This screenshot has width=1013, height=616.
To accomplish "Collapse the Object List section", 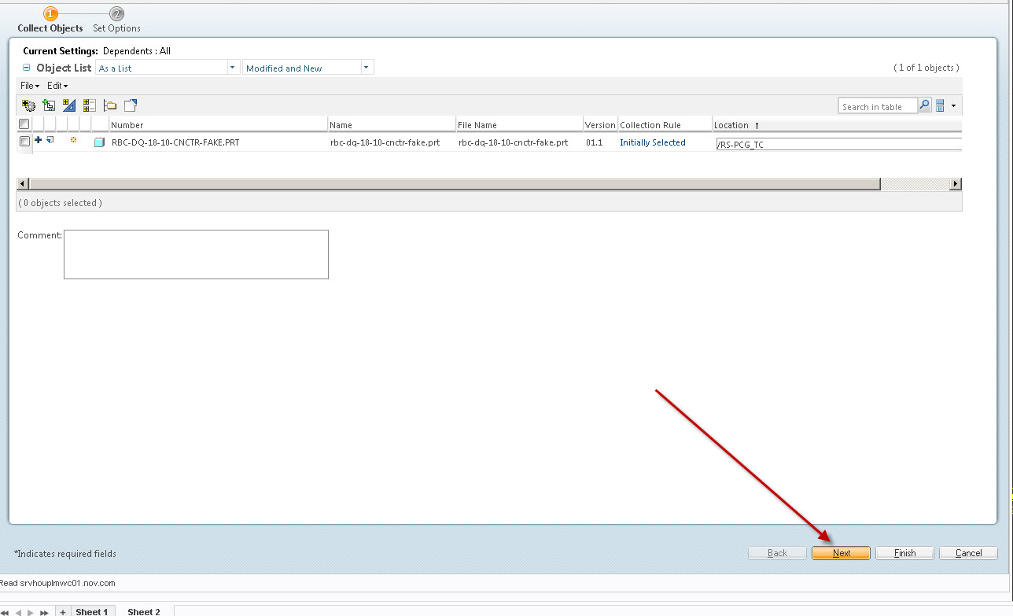I will (26, 68).
